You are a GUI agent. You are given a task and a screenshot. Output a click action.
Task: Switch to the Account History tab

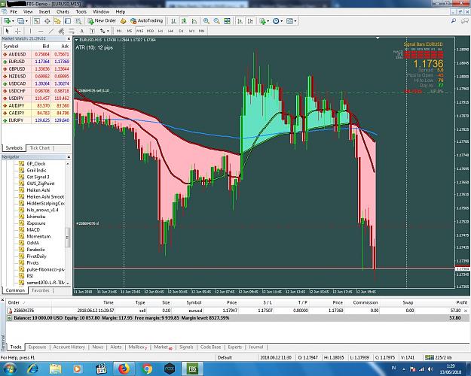pyautogui.click(x=69, y=347)
